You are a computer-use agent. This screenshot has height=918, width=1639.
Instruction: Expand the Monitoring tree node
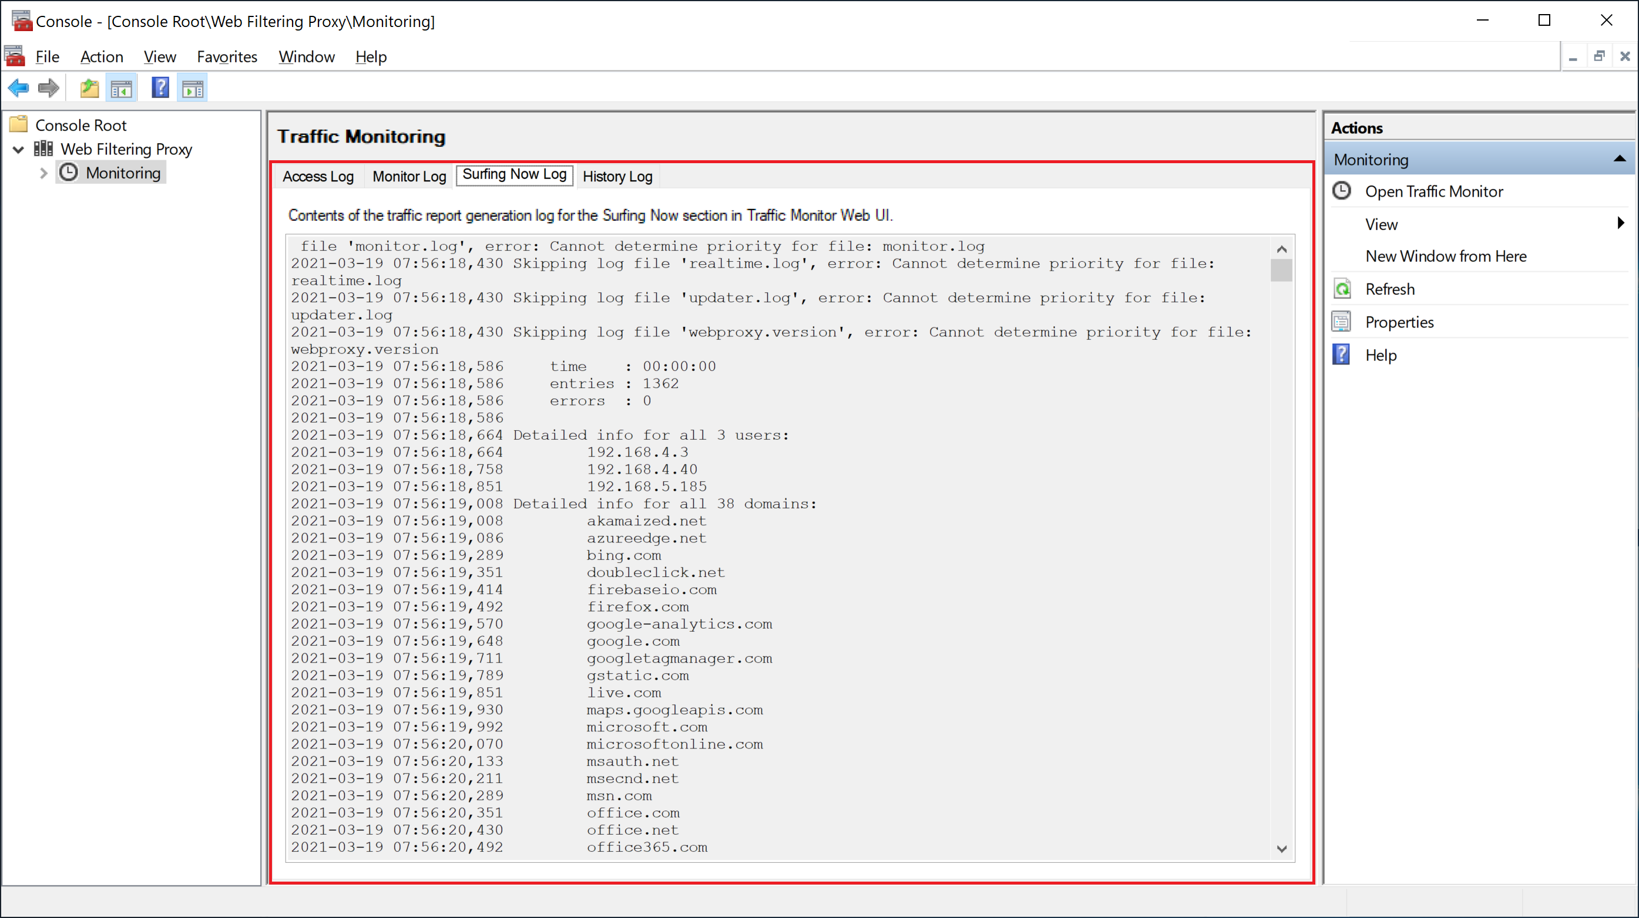[x=43, y=173]
